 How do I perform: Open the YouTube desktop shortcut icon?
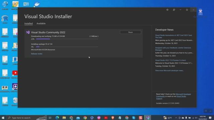pyautogui.click(x=15, y=73)
